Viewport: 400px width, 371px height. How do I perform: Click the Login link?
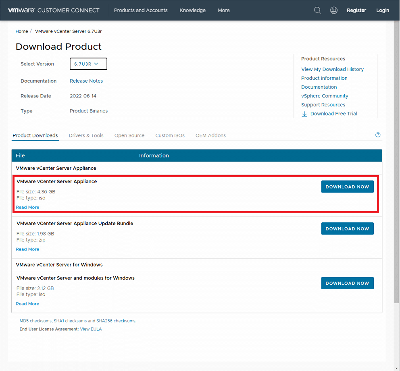[x=383, y=10]
